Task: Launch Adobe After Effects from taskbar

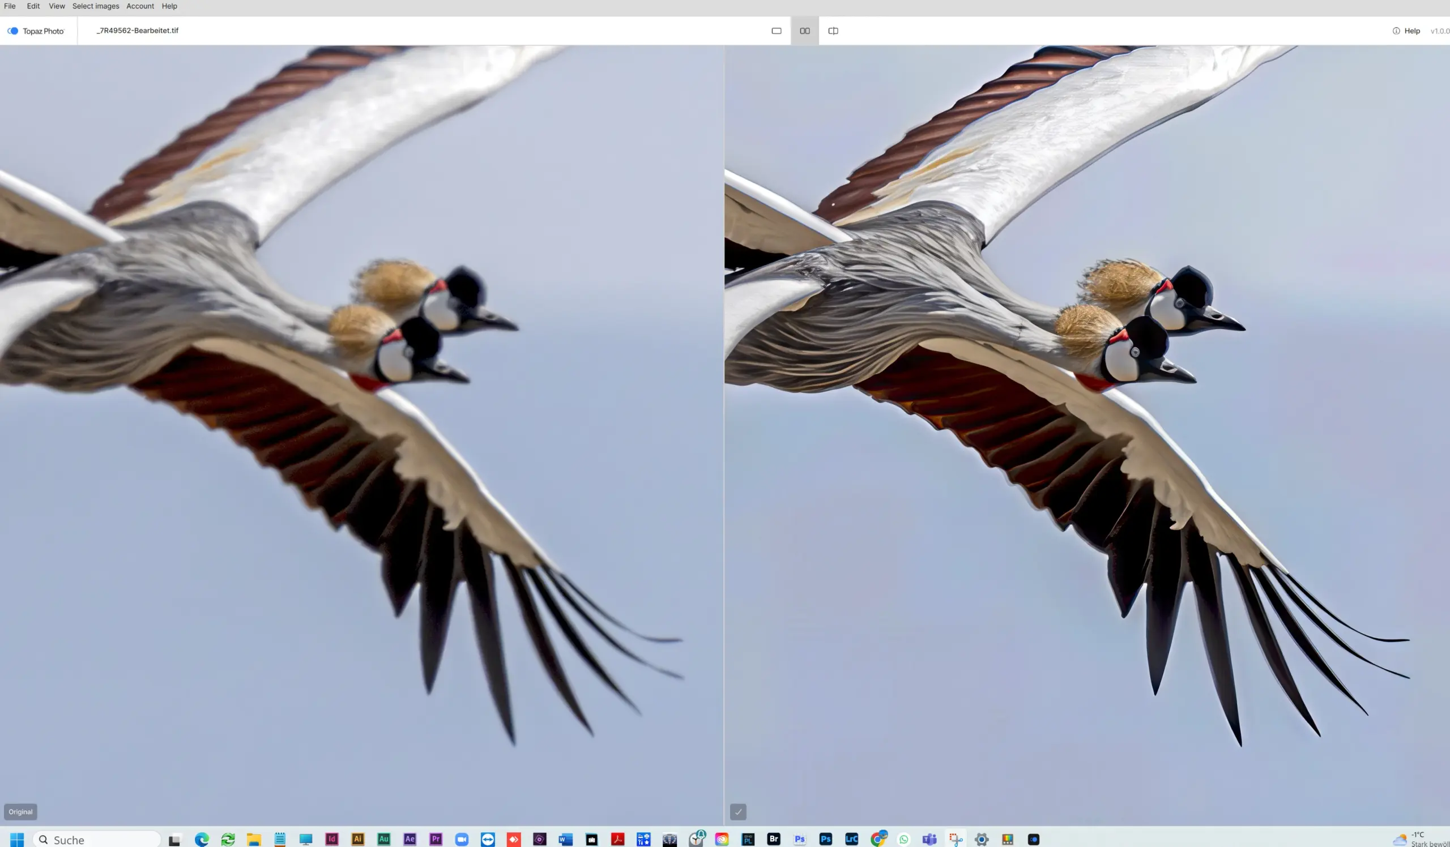Action: [x=410, y=839]
